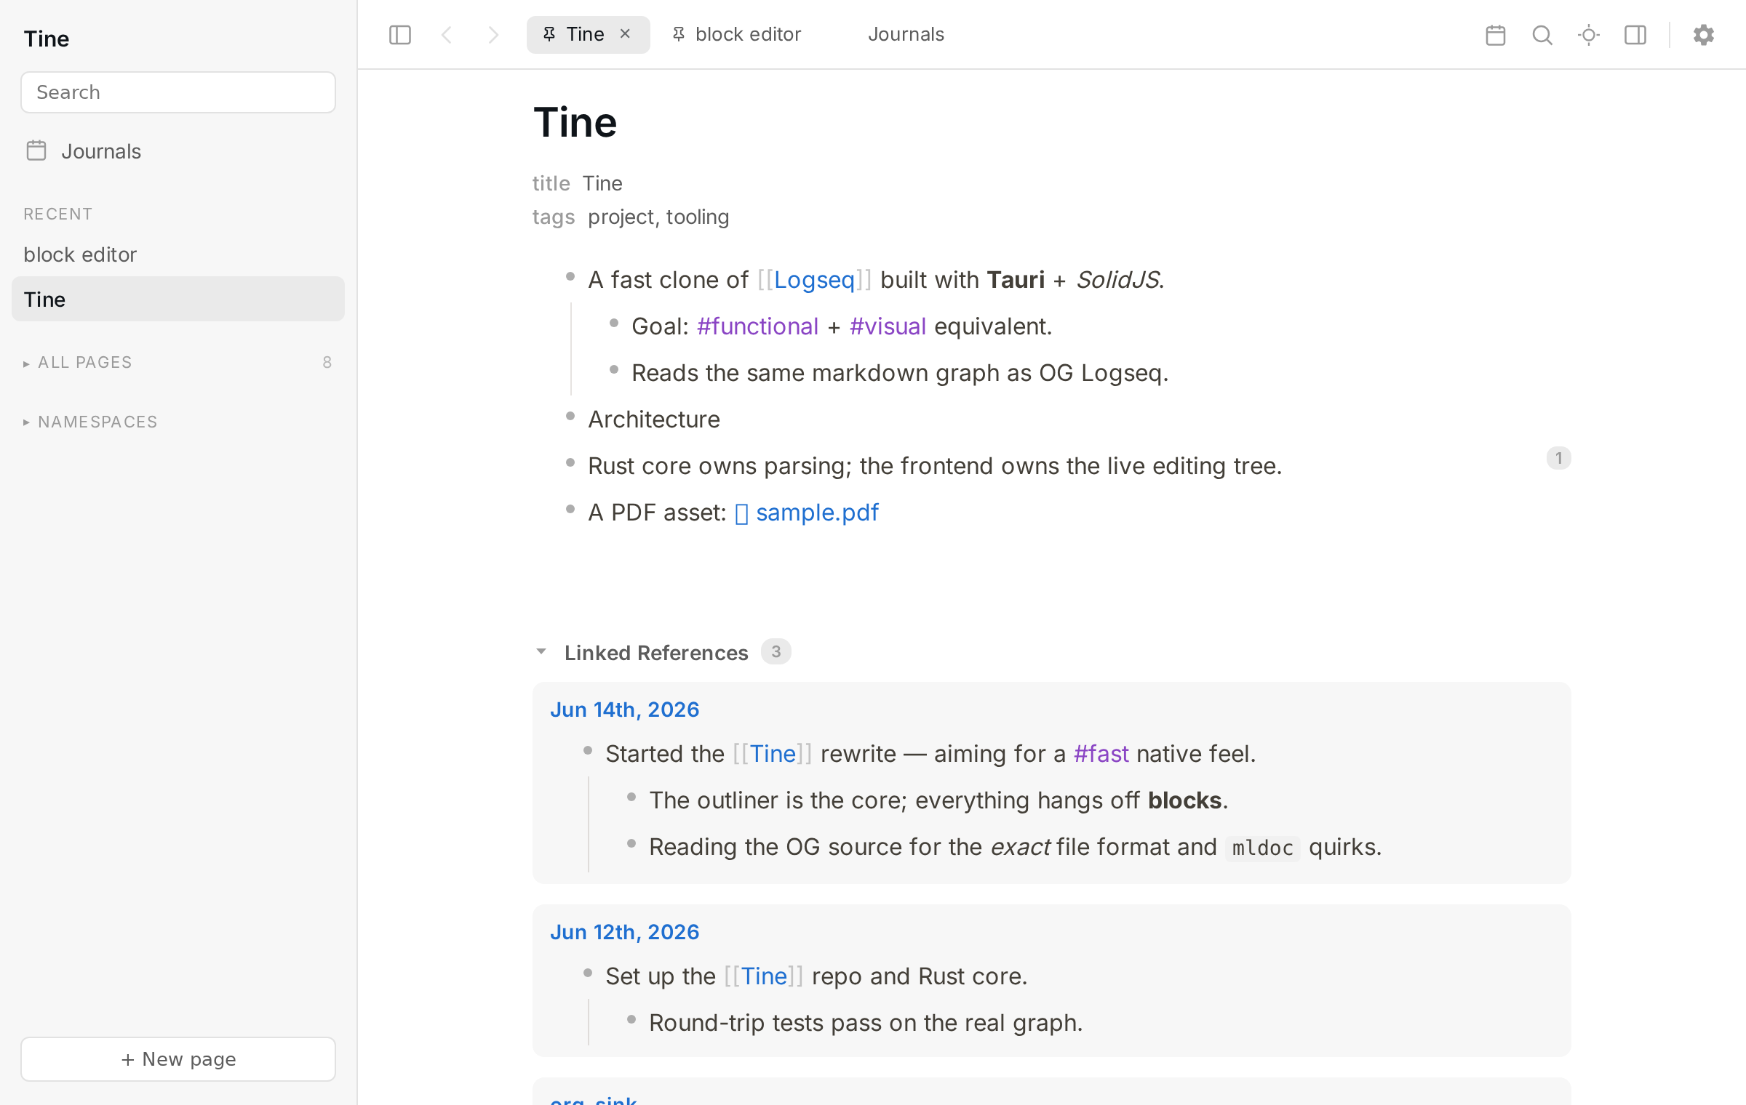The image size is (1746, 1105).
Task: Click the Architecture block text
Action: (x=654, y=419)
